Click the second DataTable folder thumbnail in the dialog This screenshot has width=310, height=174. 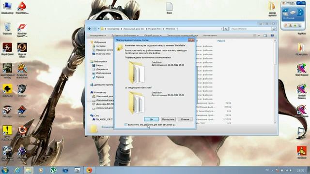click(137, 103)
